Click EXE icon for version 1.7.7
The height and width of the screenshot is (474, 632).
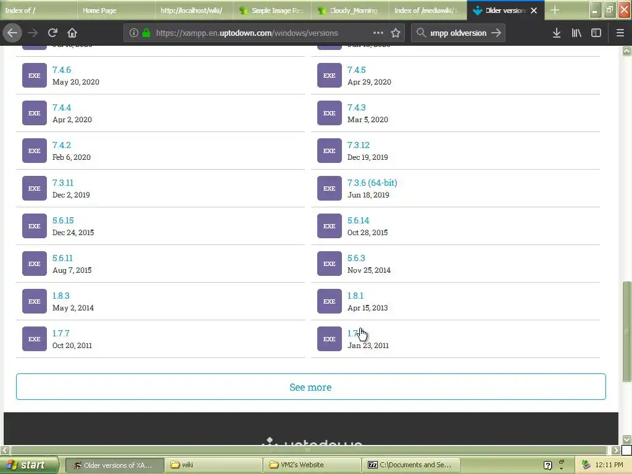coord(35,339)
